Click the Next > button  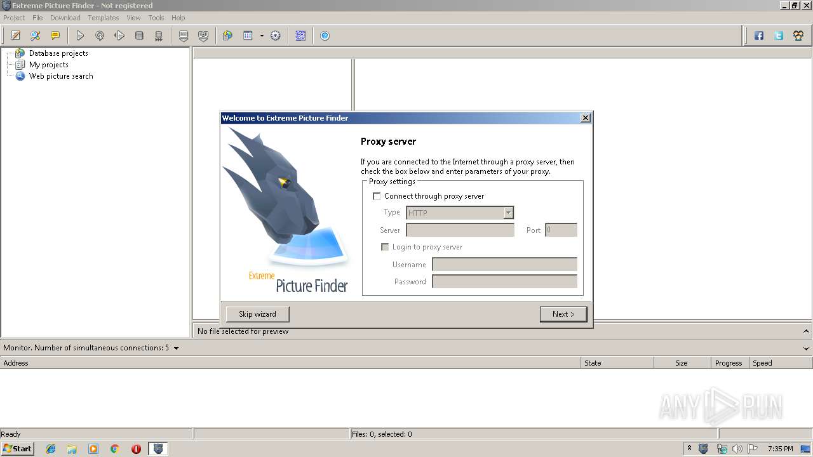tap(563, 314)
